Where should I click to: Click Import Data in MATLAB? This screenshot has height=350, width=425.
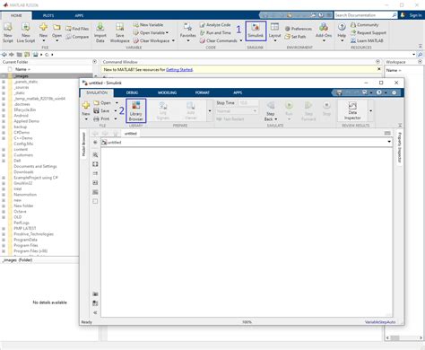100,32
